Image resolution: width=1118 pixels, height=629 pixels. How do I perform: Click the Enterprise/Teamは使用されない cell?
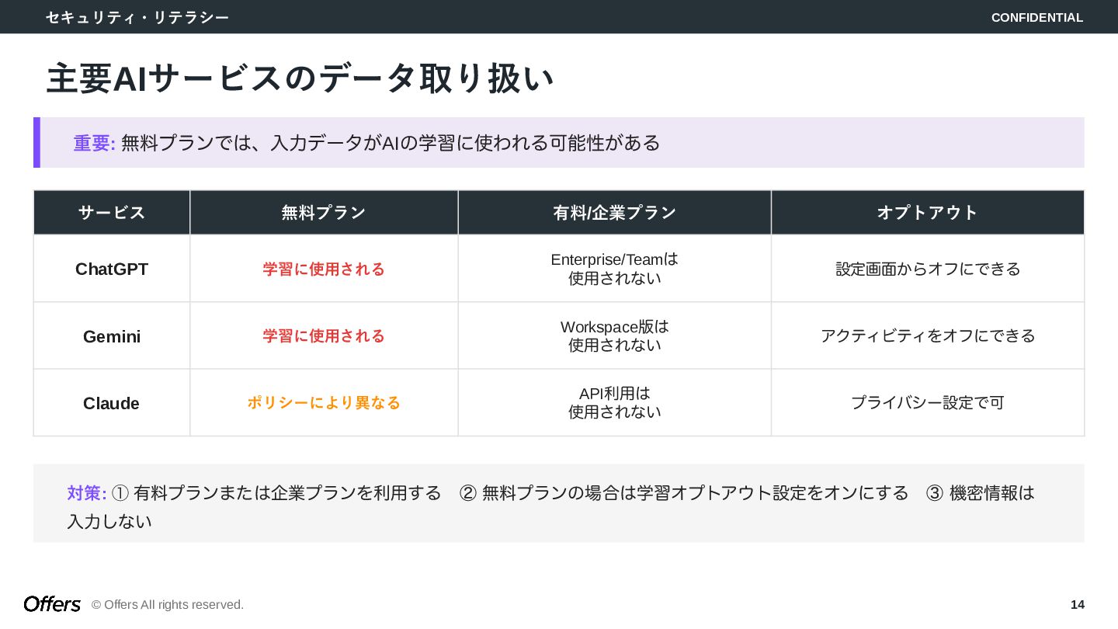[614, 269]
